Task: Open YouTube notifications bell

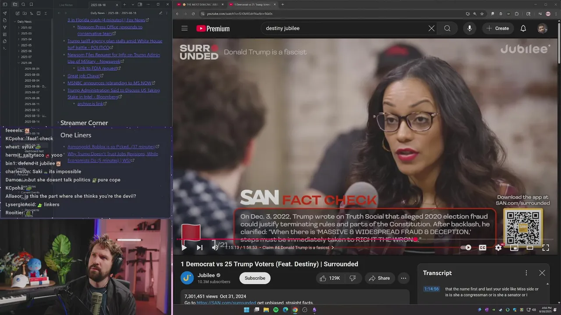Action: (x=523, y=28)
